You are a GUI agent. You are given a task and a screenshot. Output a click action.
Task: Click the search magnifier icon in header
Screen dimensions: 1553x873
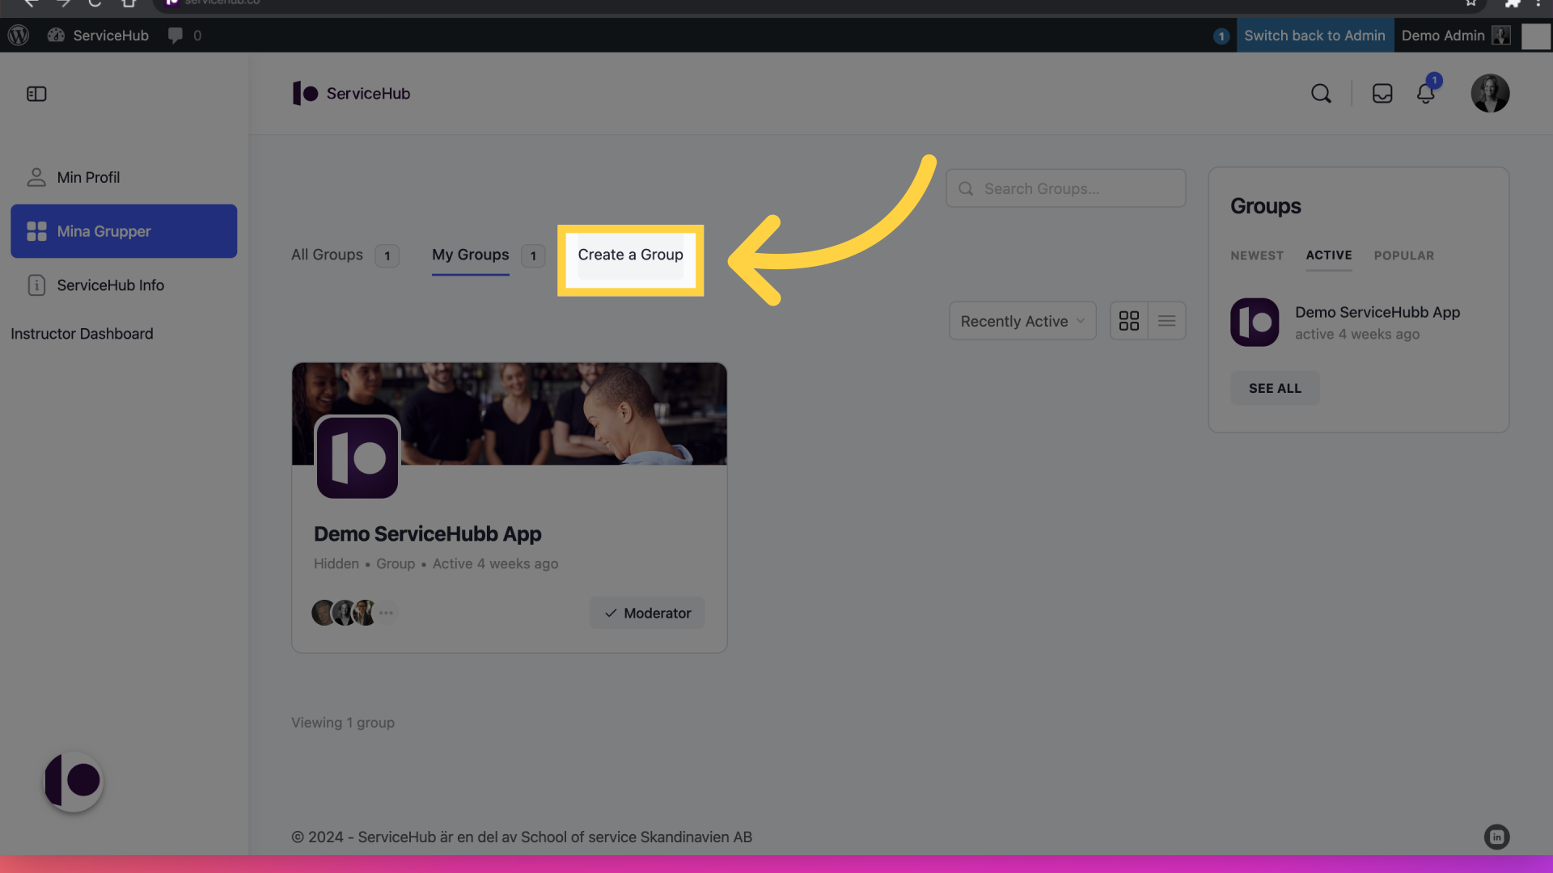pos(1321,93)
